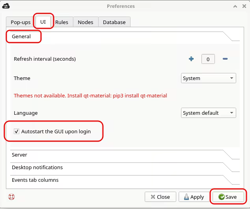Select the UI tab
Screen dimensions: 250x209
pos(43,22)
